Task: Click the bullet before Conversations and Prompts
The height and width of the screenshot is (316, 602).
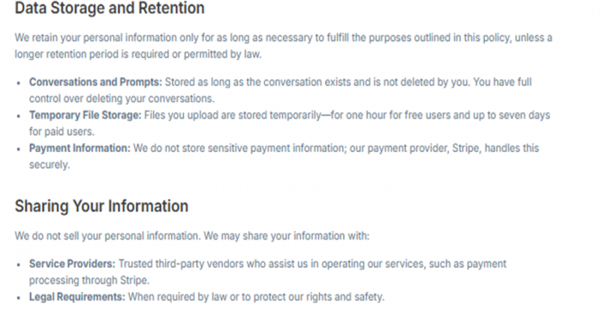Action: 18,82
